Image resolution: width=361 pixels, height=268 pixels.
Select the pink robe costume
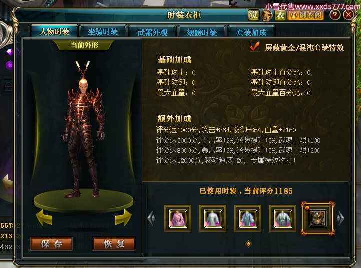pyautogui.click(x=178, y=218)
